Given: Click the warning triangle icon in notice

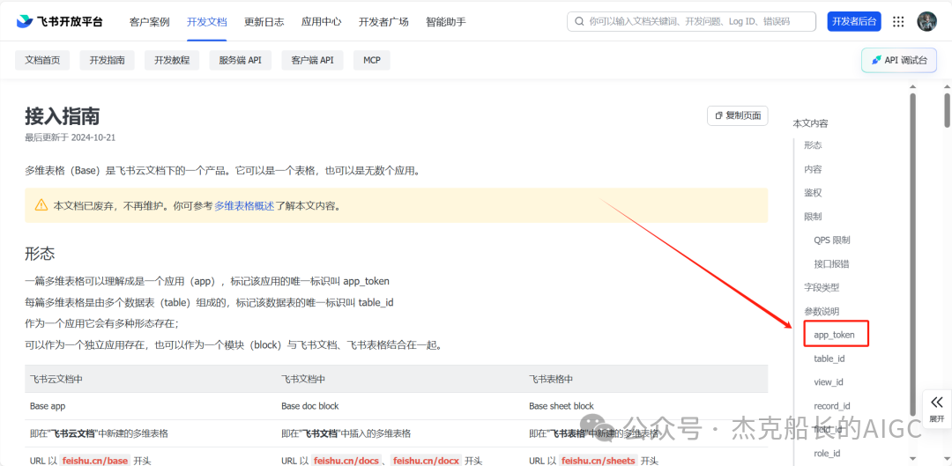Looking at the screenshot, I should tap(41, 205).
